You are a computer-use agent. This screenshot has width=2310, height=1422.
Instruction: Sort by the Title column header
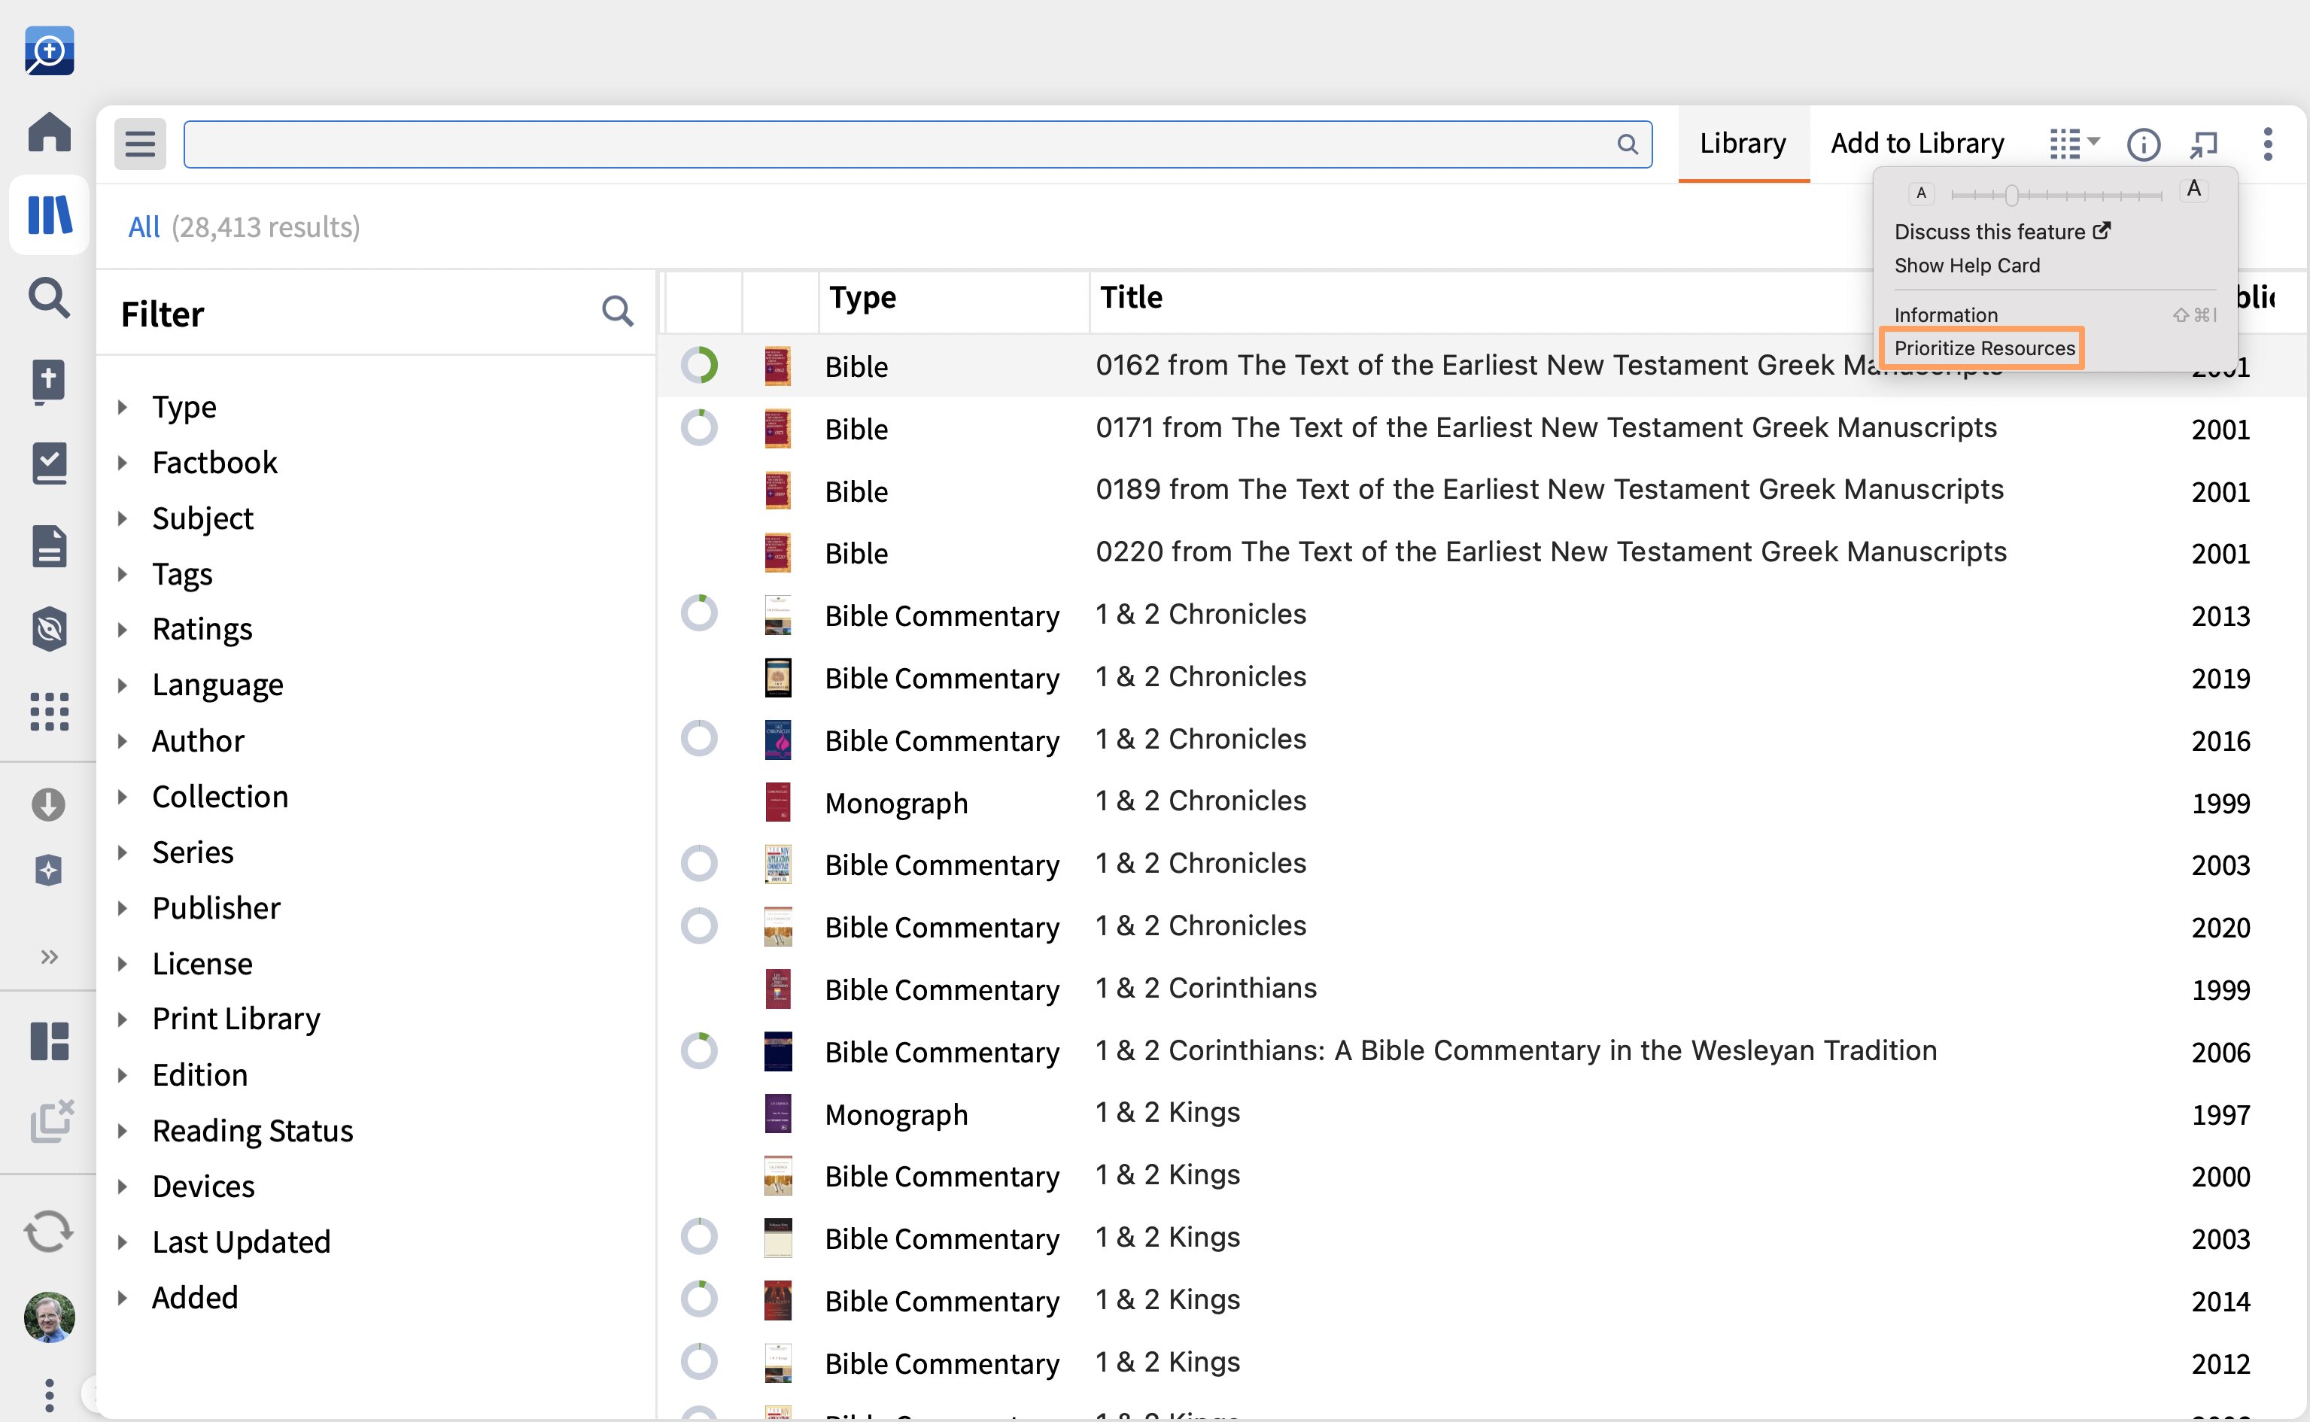pyautogui.click(x=1132, y=297)
